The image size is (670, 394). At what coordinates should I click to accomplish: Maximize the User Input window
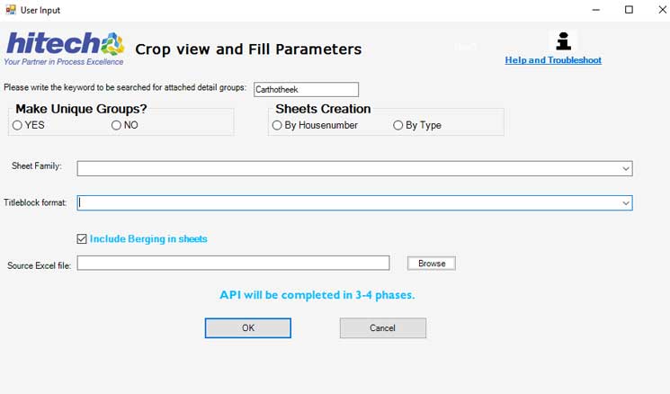pos(629,10)
